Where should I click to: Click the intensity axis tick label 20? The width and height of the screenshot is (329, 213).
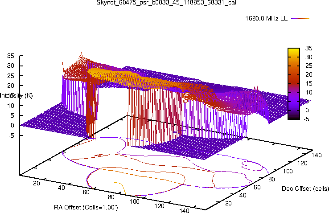click(11, 86)
